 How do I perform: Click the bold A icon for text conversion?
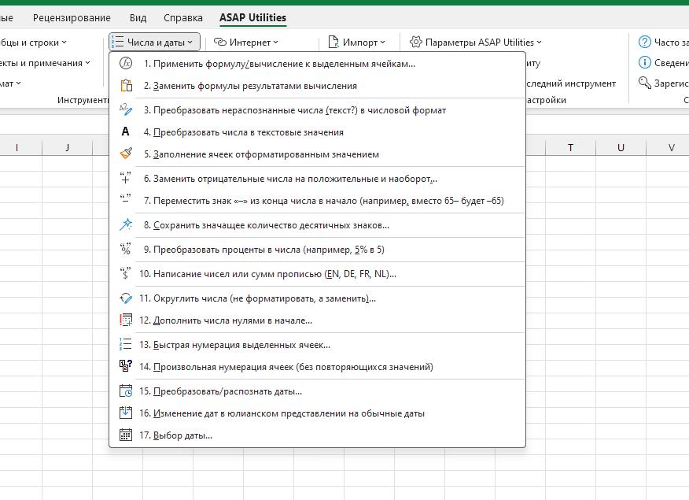[125, 132]
